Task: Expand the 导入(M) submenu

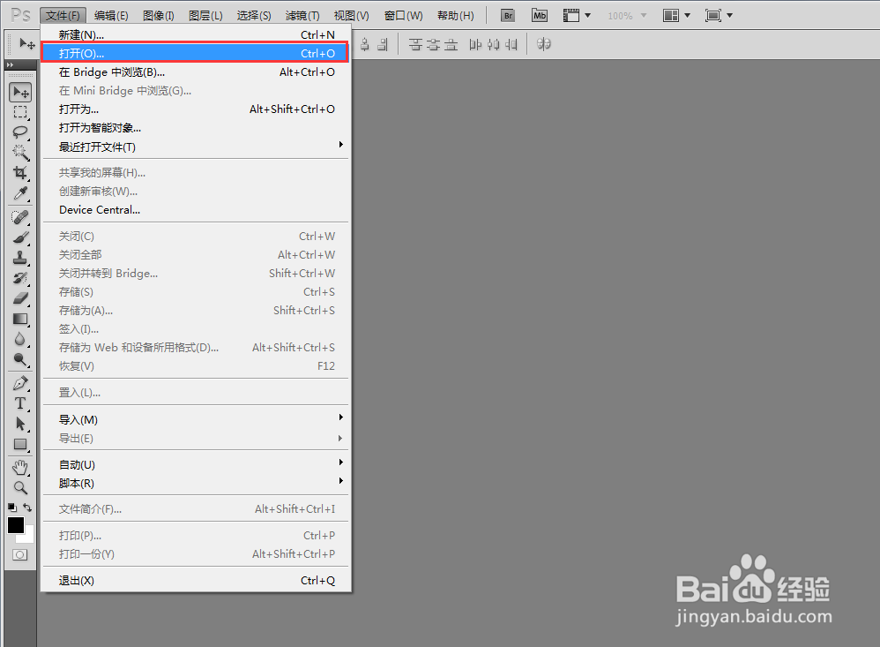Action: pos(195,419)
